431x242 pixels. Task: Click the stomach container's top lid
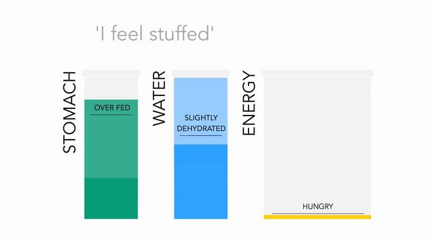click(111, 73)
